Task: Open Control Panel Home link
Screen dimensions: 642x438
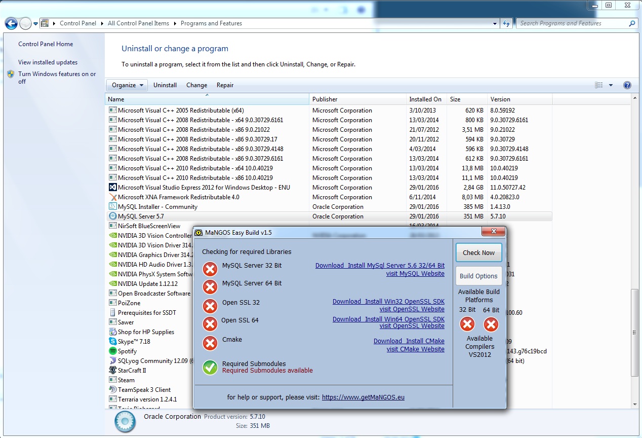Action: click(x=46, y=44)
